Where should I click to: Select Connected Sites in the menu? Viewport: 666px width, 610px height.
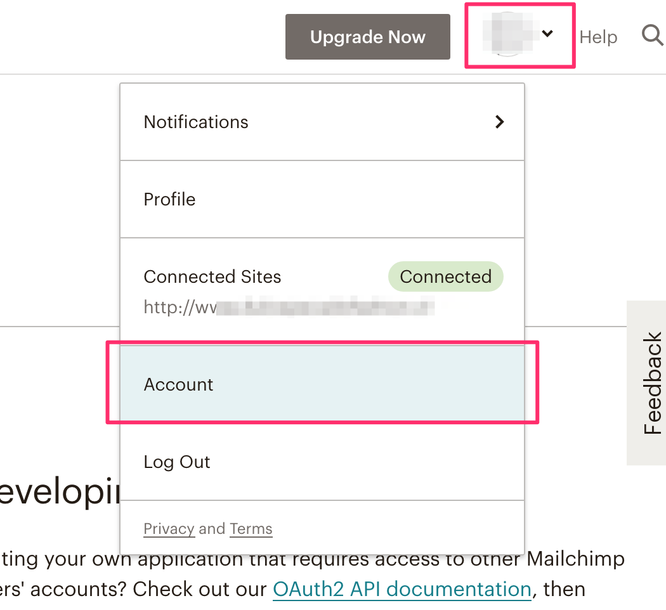pos(212,276)
